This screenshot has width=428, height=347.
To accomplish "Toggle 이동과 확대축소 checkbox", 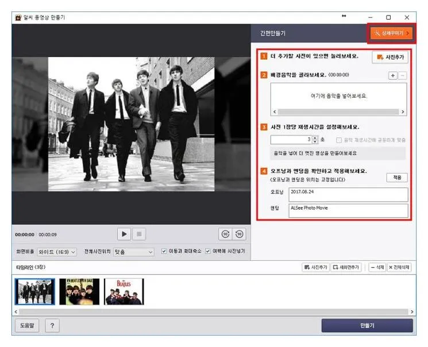I will tap(164, 251).
